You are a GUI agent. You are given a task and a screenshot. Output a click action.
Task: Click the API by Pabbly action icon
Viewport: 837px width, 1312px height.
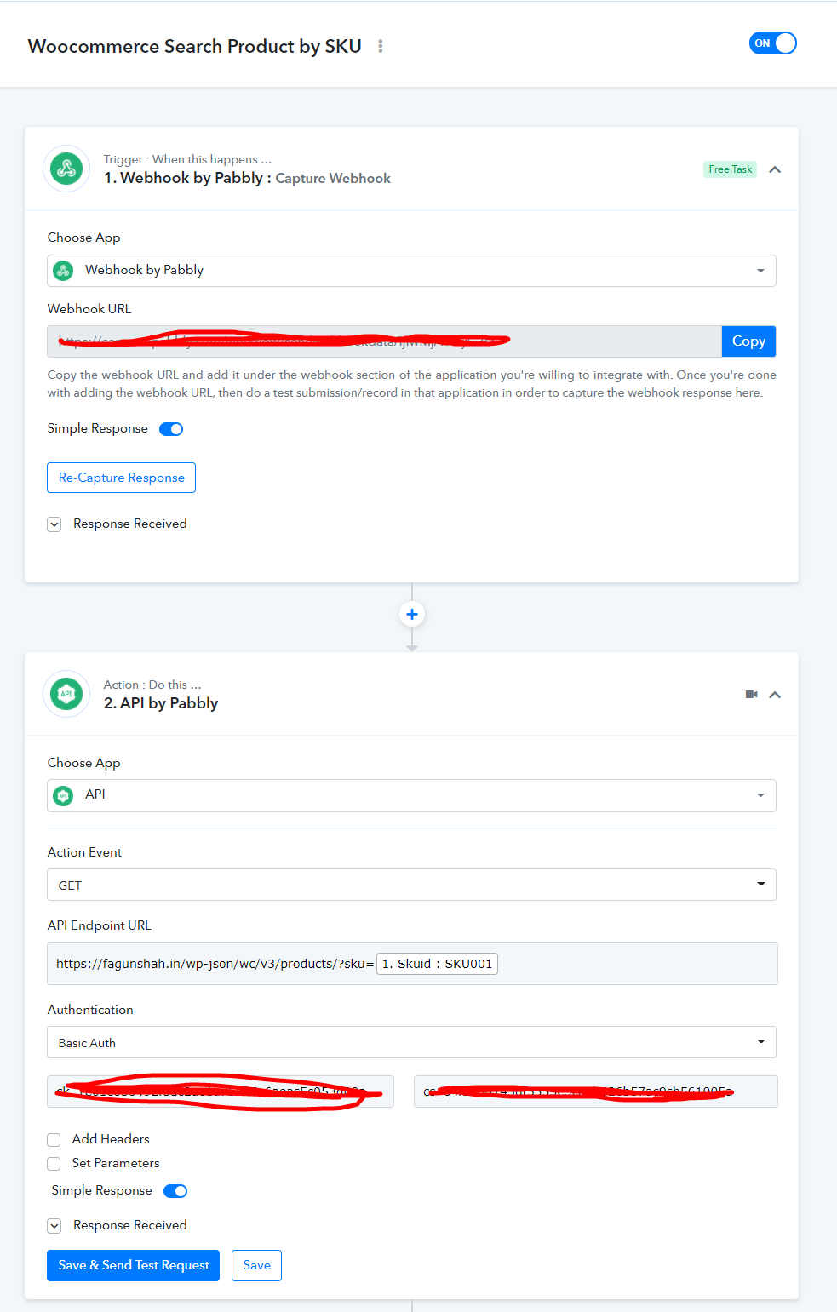66,694
